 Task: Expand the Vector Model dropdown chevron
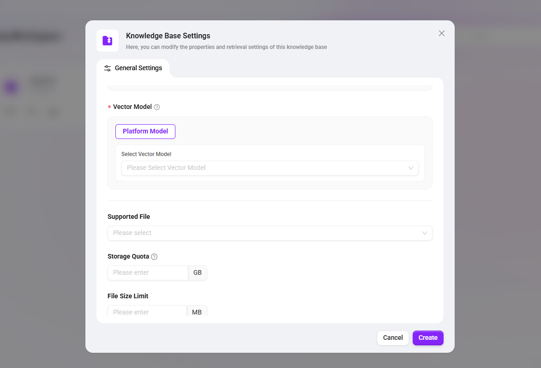pos(410,168)
